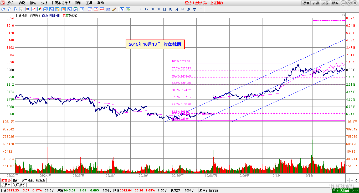This screenshot has height=193, width=359.
Task: Expand the 扩展∧ tab
Action: (x=6, y=185)
